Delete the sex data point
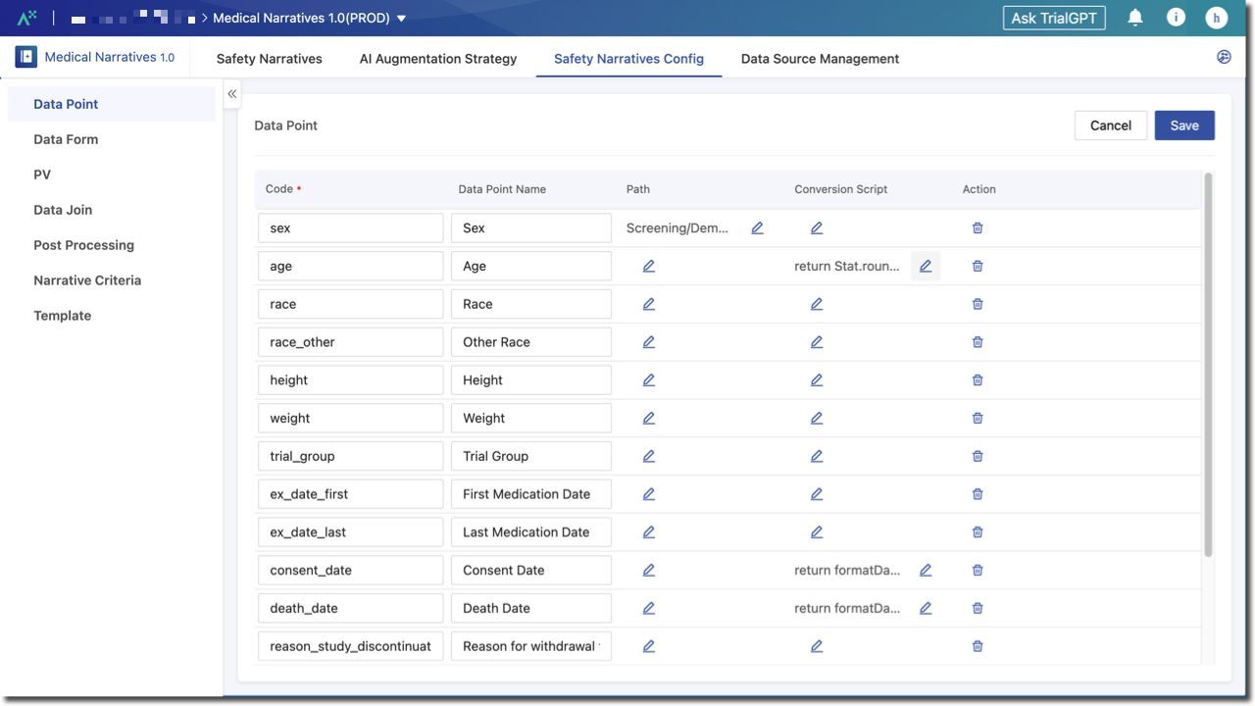The width and height of the screenshot is (1255, 706). pyautogui.click(x=978, y=228)
